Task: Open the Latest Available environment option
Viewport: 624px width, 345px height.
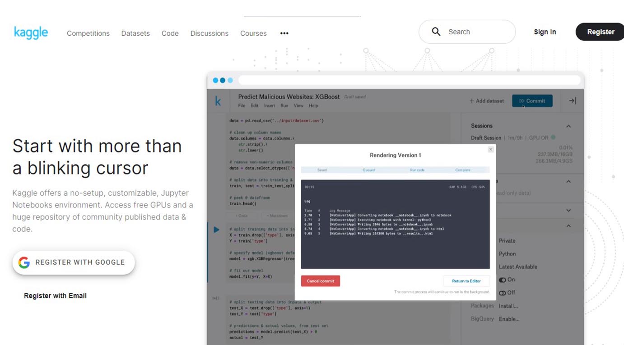Action: (518, 267)
